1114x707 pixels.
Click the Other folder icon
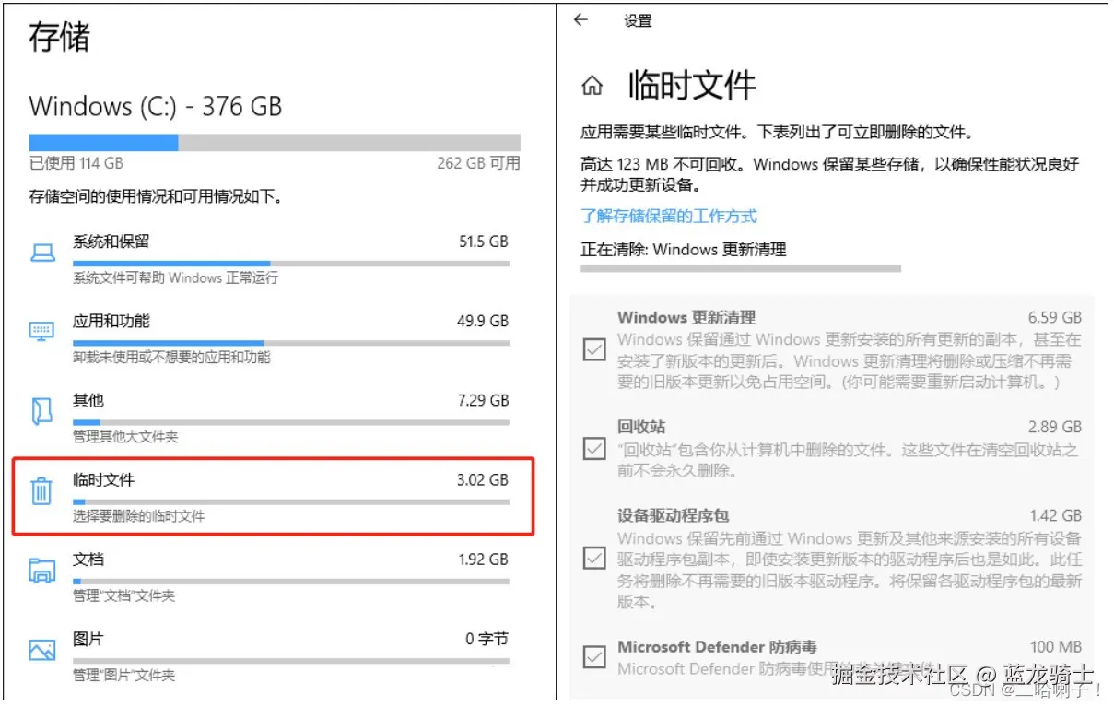coord(42,411)
